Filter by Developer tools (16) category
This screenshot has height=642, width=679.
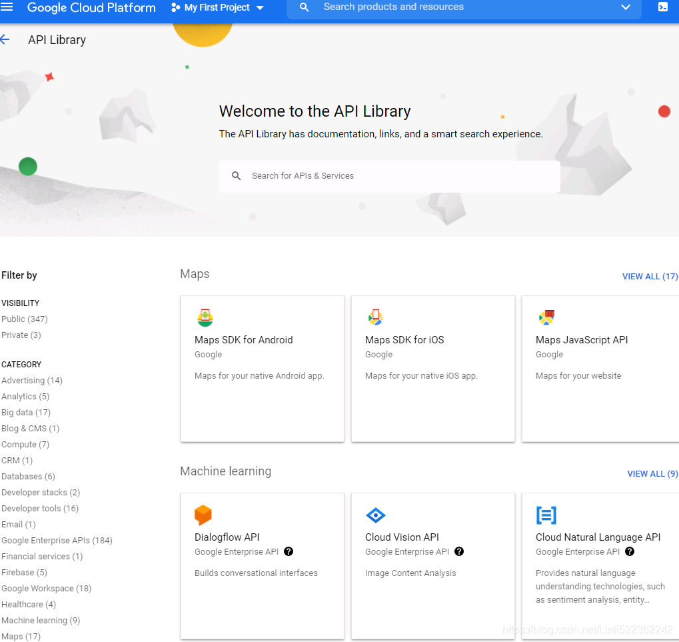[x=40, y=509]
